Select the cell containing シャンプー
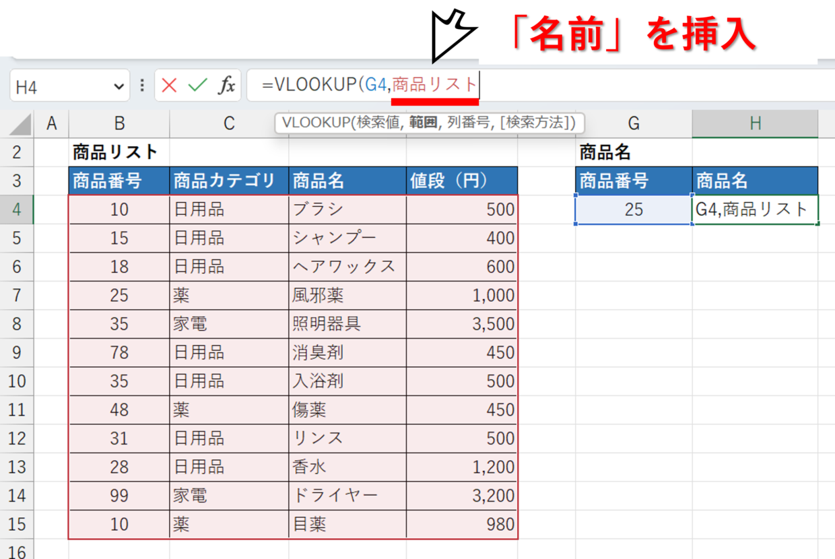 (x=347, y=238)
